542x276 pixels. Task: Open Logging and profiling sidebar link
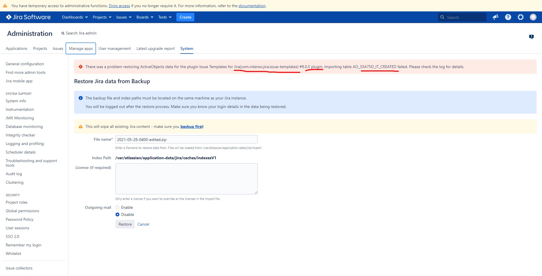tap(25, 144)
